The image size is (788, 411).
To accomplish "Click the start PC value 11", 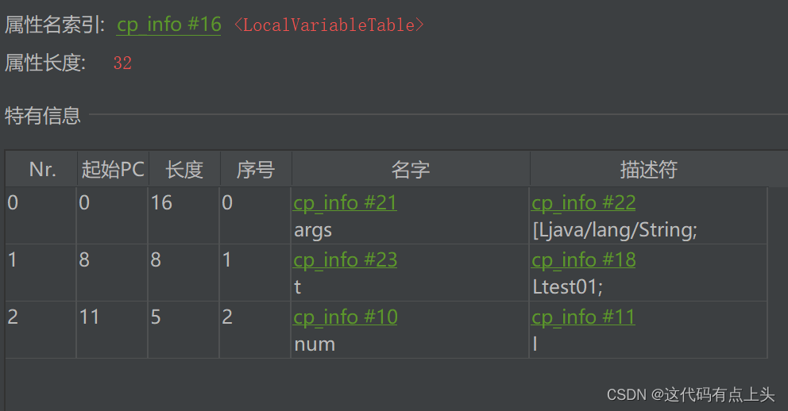I will pyautogui.click(x=89, y=317).
